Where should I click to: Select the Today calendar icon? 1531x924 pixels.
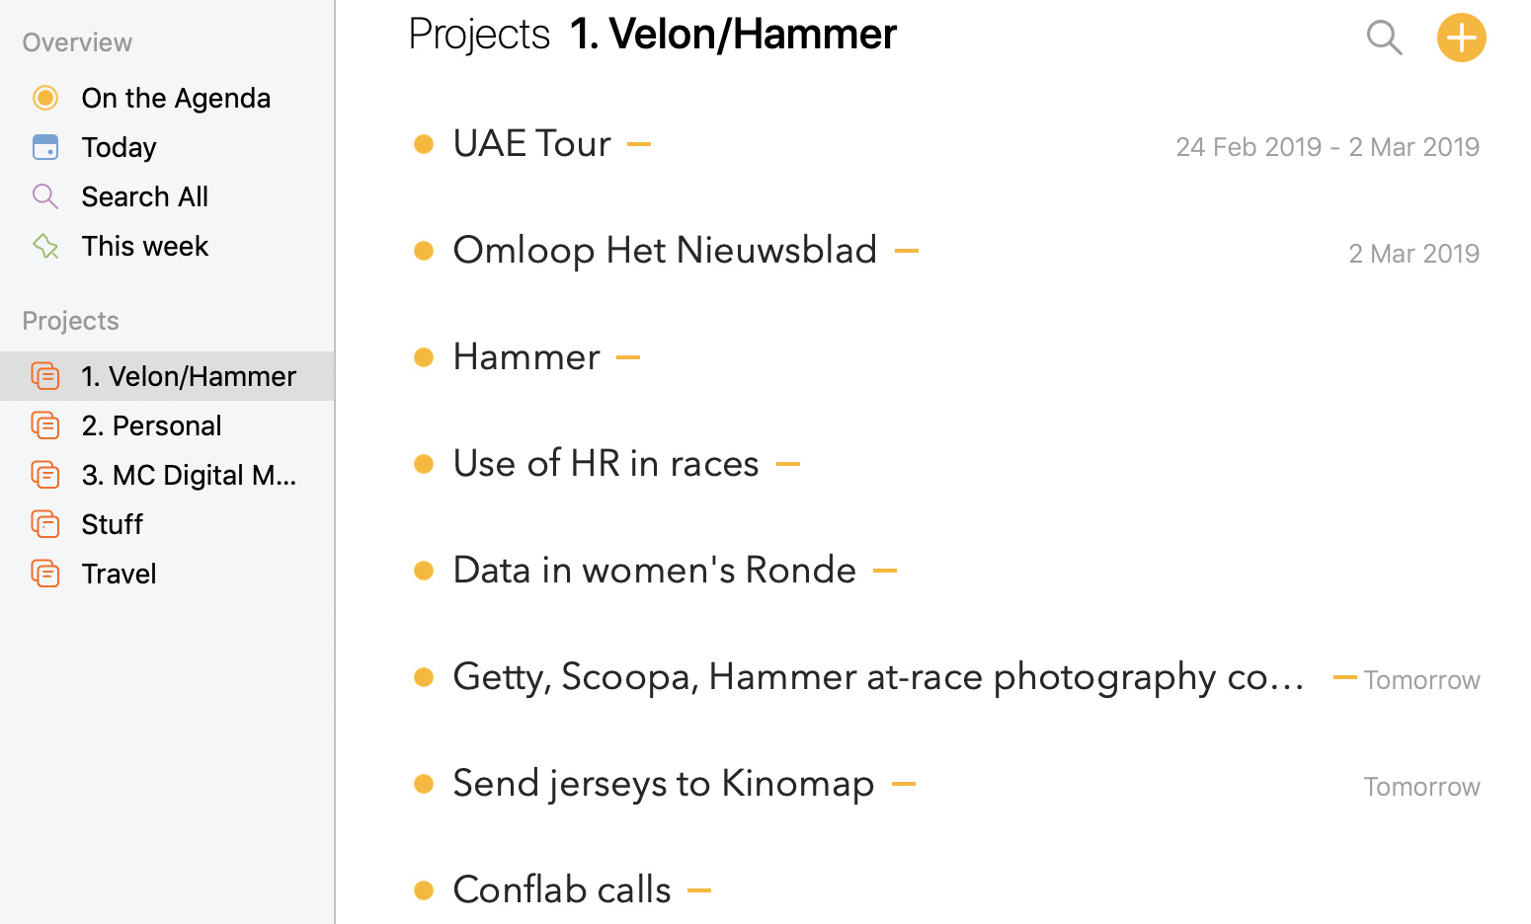point(45,147)
